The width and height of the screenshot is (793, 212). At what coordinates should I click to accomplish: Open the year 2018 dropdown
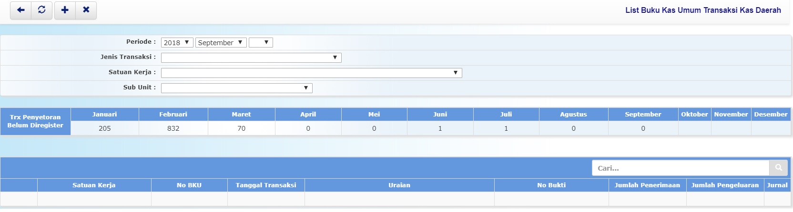pos(177,42)
